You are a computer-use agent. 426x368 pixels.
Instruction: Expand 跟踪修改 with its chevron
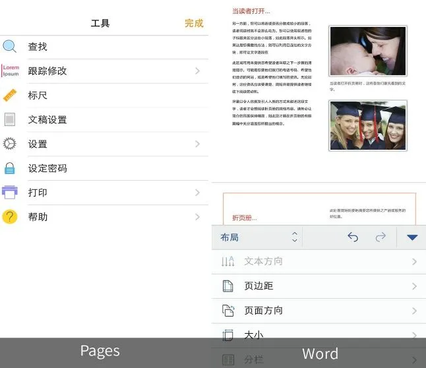pyautogui.click(x=198, y=71)
